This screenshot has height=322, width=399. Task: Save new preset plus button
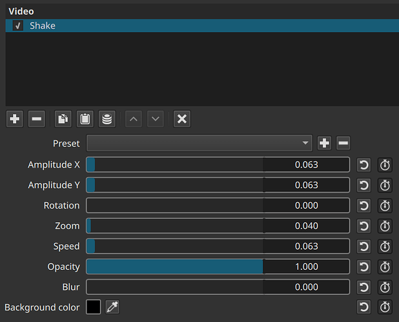coord(325,143)
